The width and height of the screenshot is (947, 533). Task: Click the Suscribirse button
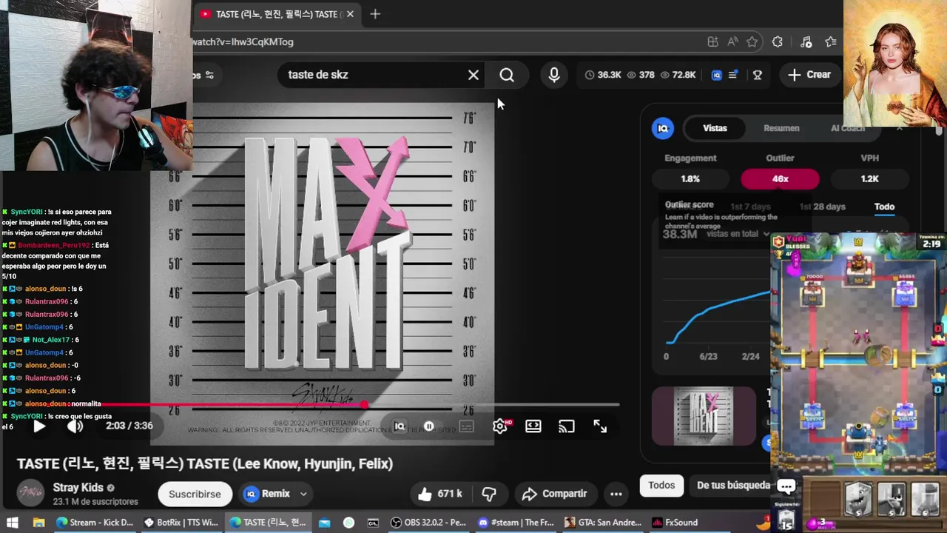(195, 494)
